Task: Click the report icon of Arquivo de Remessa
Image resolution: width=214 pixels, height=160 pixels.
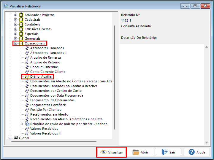Action: [x=27, y=58]
